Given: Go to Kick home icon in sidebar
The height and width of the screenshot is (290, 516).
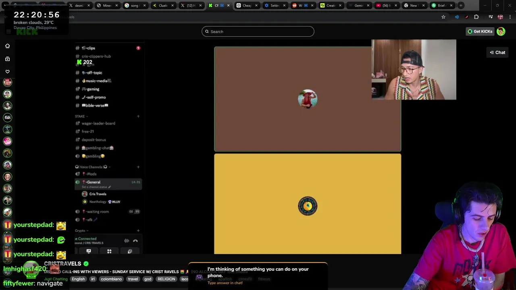Looking at the screenshot, I should coord(7,46).
